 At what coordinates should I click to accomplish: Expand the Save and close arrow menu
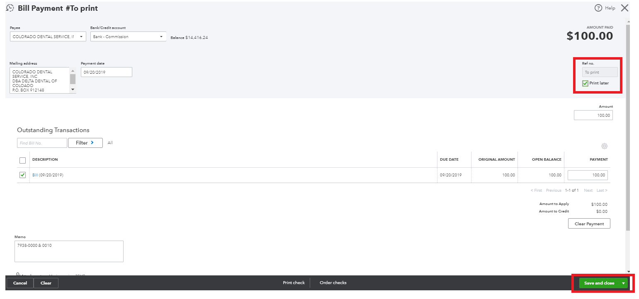pyautogui.click(x=623, y=283)
